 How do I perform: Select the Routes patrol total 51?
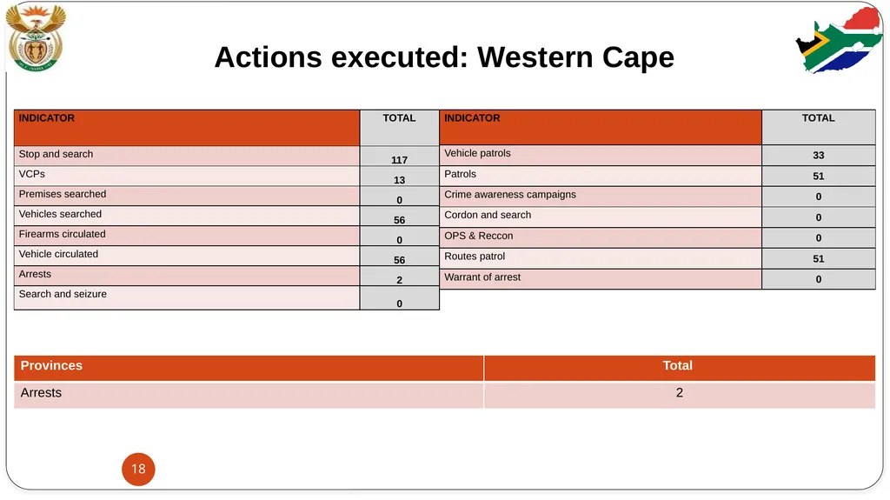point(818,258)
